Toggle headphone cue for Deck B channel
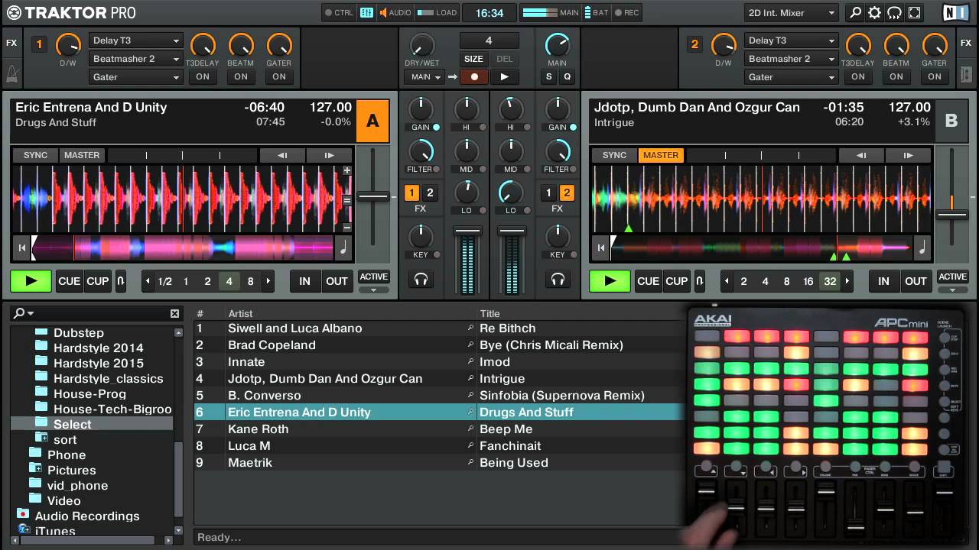 click(x=558, y=280)
